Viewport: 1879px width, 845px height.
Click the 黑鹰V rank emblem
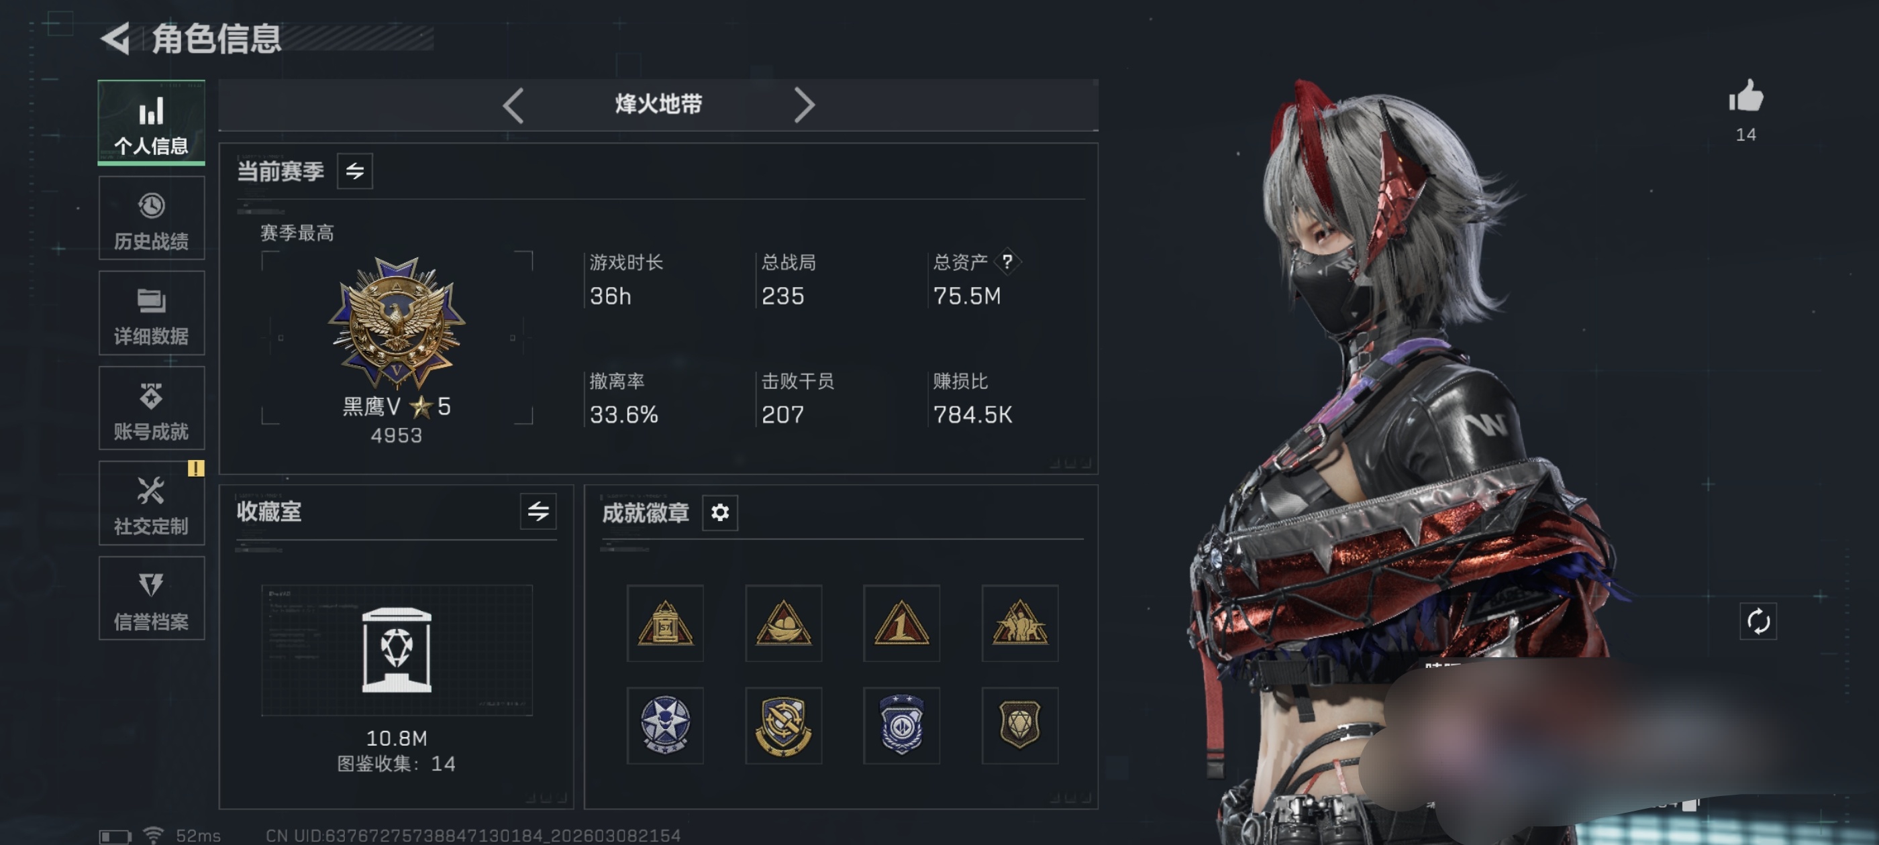click(x=397, y=323)
